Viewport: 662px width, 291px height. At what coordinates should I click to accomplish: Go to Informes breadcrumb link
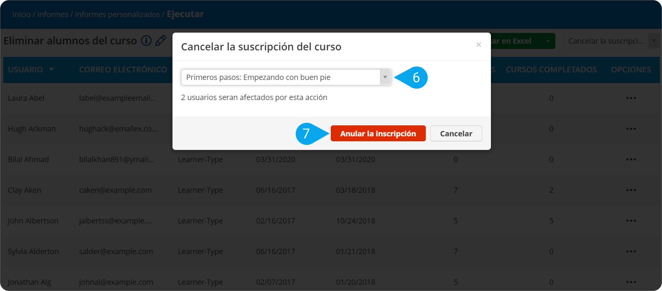(53, 14)
